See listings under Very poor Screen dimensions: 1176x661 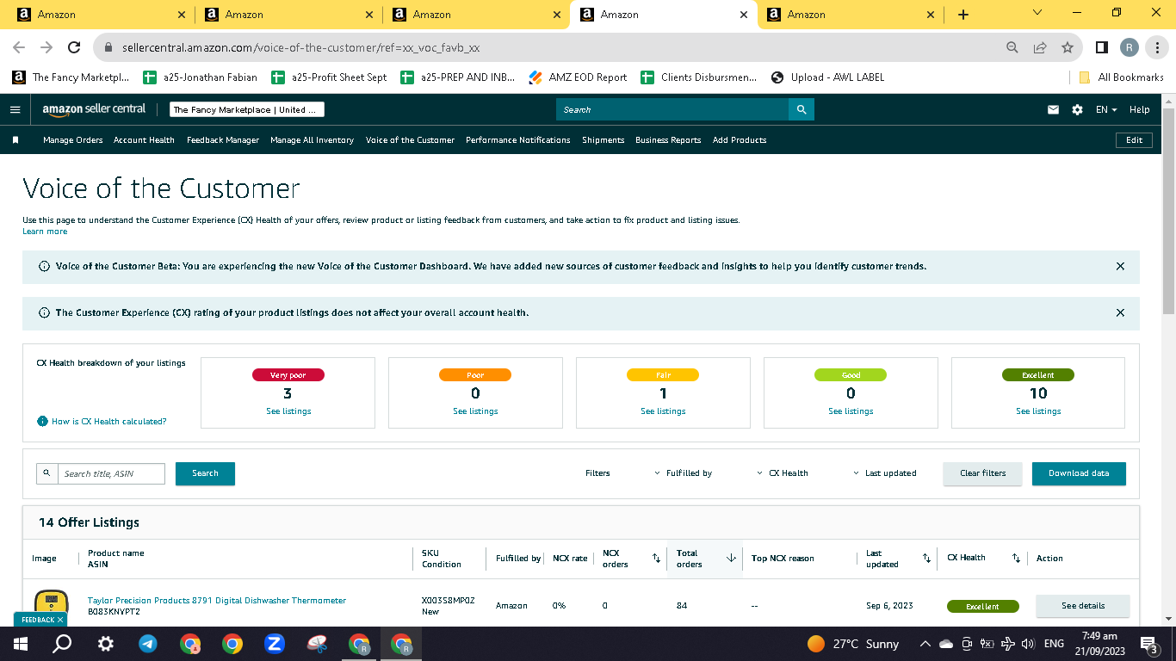coord(288,411)
